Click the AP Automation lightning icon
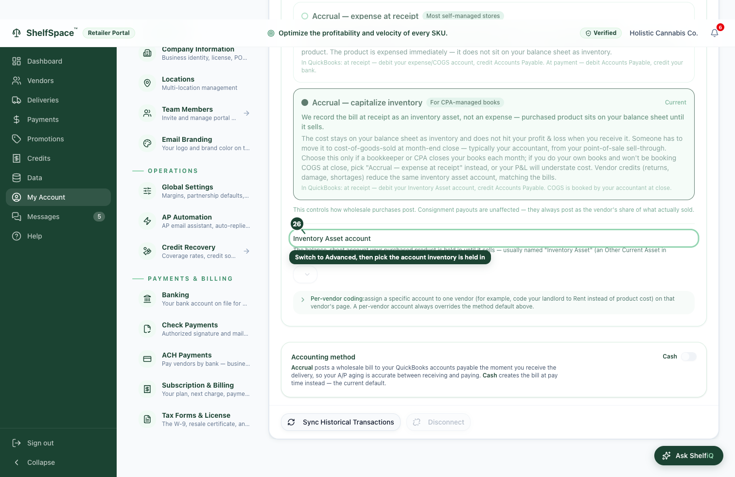The width and height of the screenshot is (735, 477). pos(147,221)
